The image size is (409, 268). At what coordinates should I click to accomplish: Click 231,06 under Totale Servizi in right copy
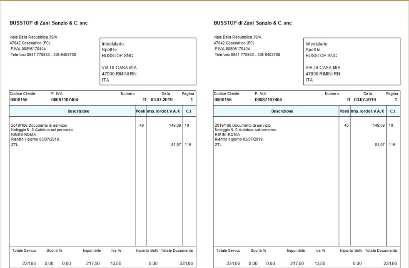233,263
